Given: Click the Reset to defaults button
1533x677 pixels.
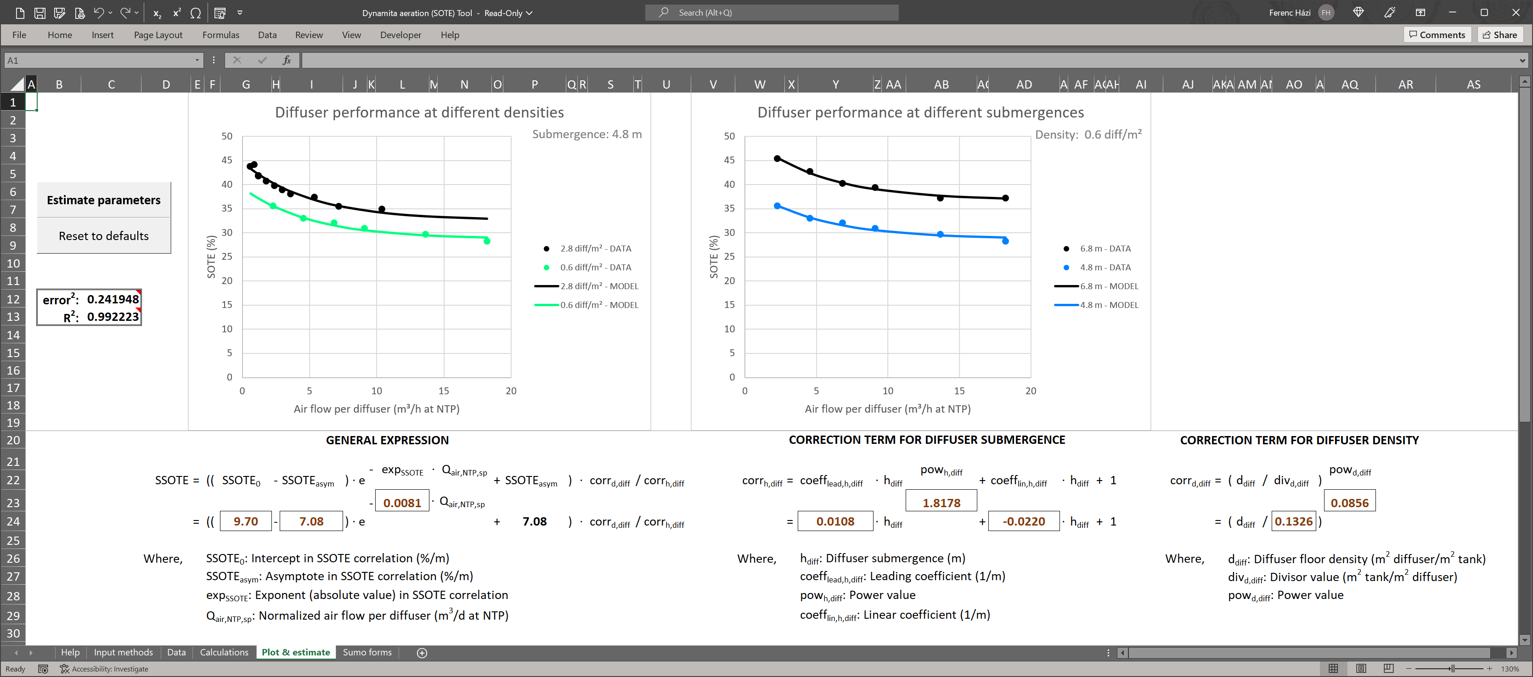Looking at the screenshot, I should tap(103, 235).
